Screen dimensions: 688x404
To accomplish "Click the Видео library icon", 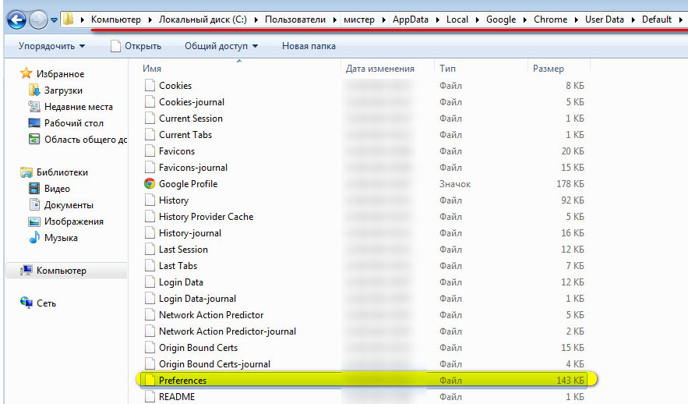I will click(x=34, y=189).
